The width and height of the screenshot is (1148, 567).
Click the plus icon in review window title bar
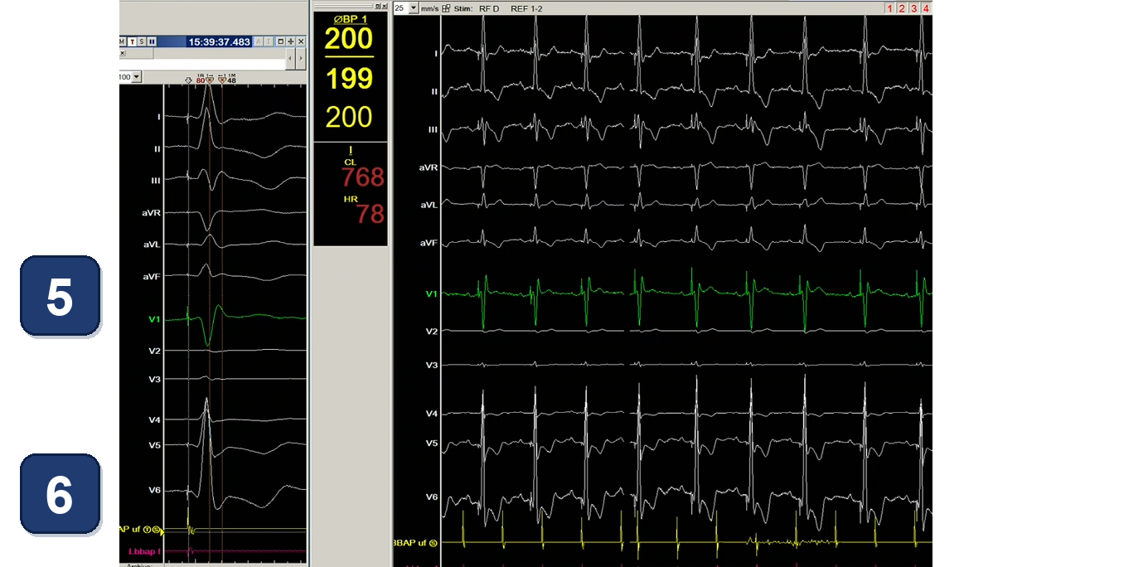291,41
